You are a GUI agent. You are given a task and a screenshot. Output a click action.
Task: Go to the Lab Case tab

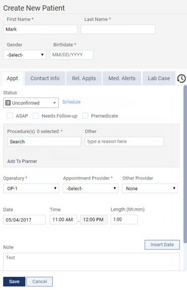[159, 78]
